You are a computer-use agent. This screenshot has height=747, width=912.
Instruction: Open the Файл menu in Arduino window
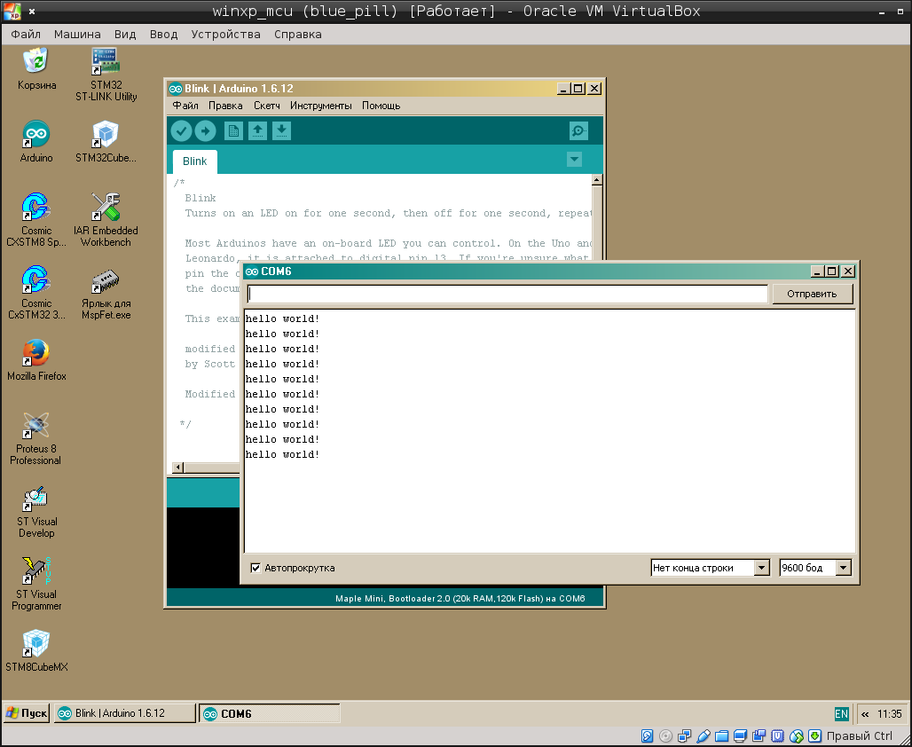coord(185,106)
